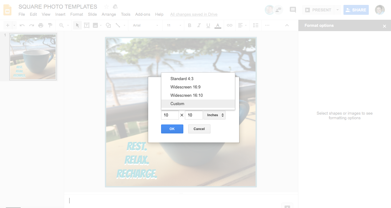Toggle Italic formatting

pyautogui.click(x=199, y=25)
